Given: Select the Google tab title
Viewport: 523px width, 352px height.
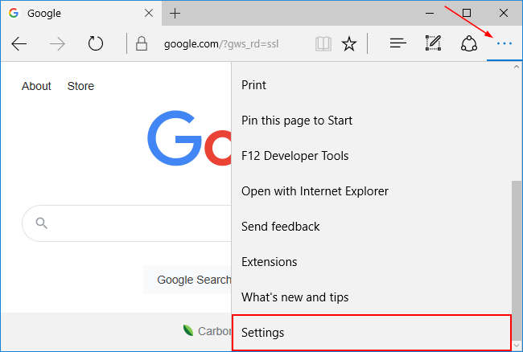Looking at the screenshot, I should 44,14.
